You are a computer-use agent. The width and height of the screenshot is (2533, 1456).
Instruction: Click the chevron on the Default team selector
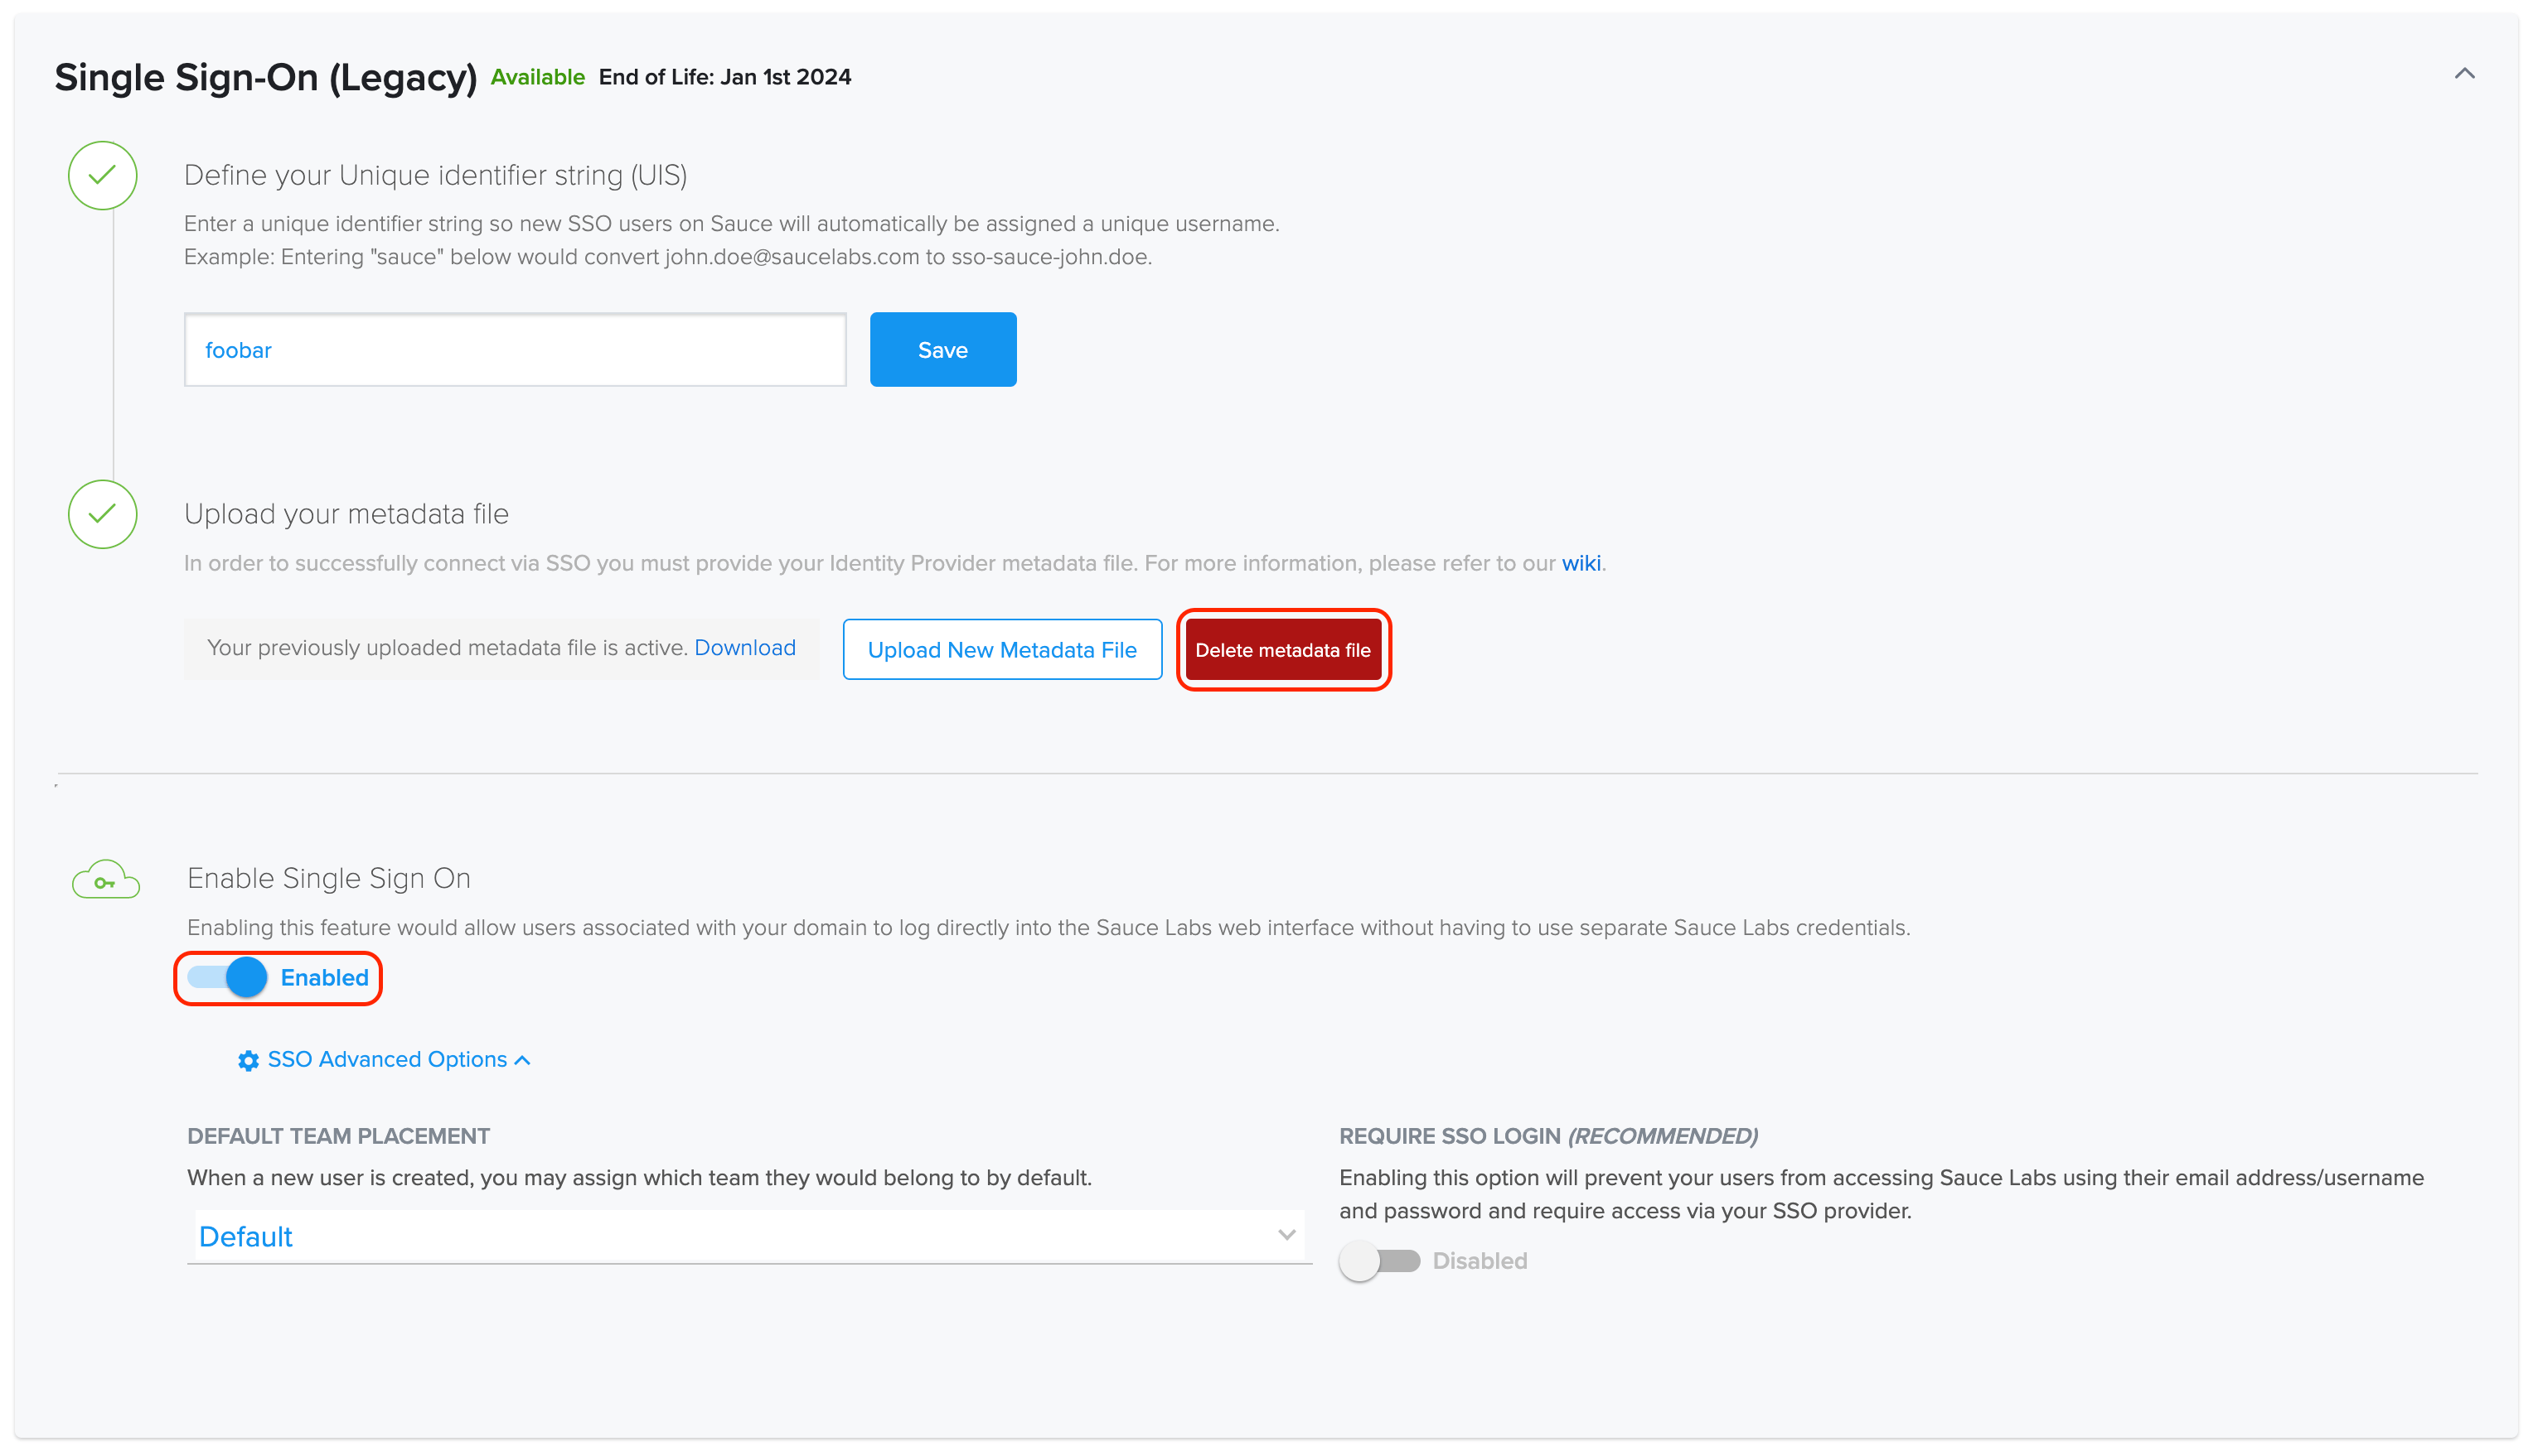pos(1285,1236)
